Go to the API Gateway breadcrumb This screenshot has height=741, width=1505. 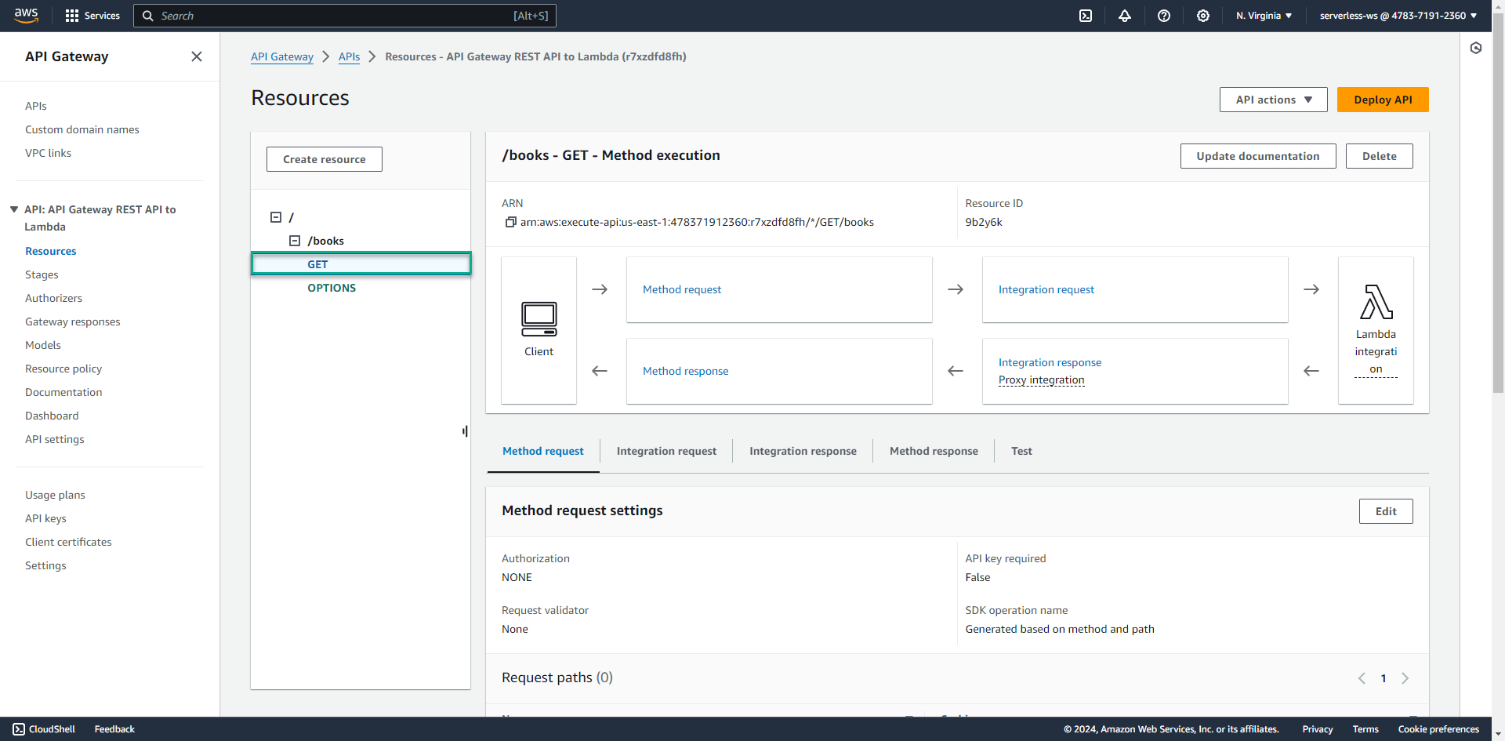[282, 56]
